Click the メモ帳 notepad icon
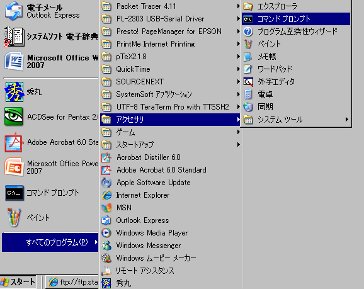 point(248,57)
